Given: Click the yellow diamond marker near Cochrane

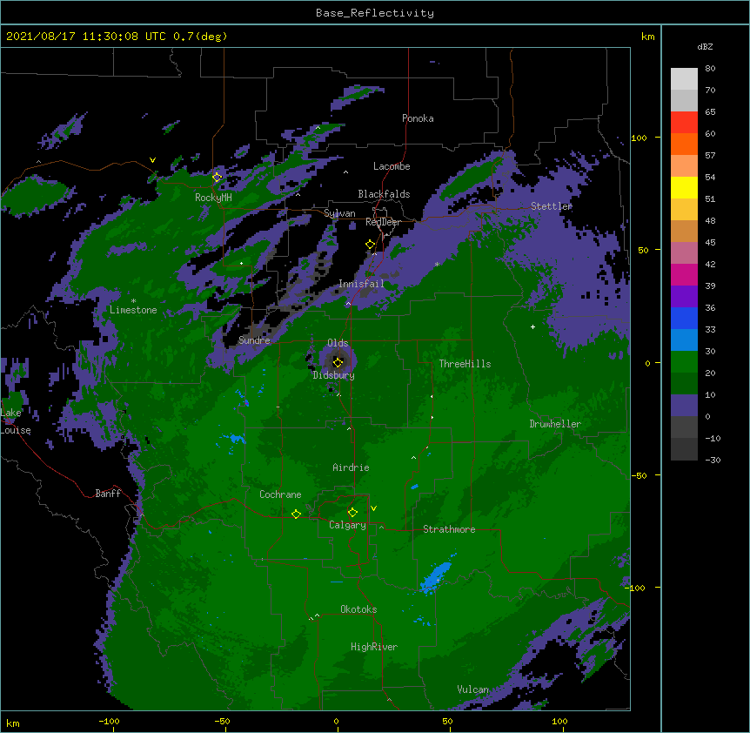Looking at the screenshot, I should [x=296, y=514].
